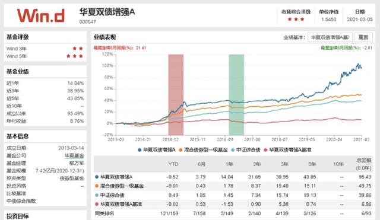Click the 重置 reset button

[x=363, y=37]
